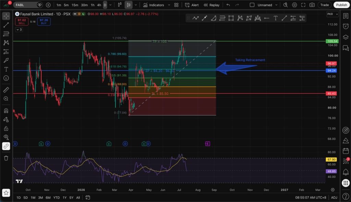Open the Indicators dialog
Image resolution: width=351 pixels, height=202 pixels.
point(154,5)
